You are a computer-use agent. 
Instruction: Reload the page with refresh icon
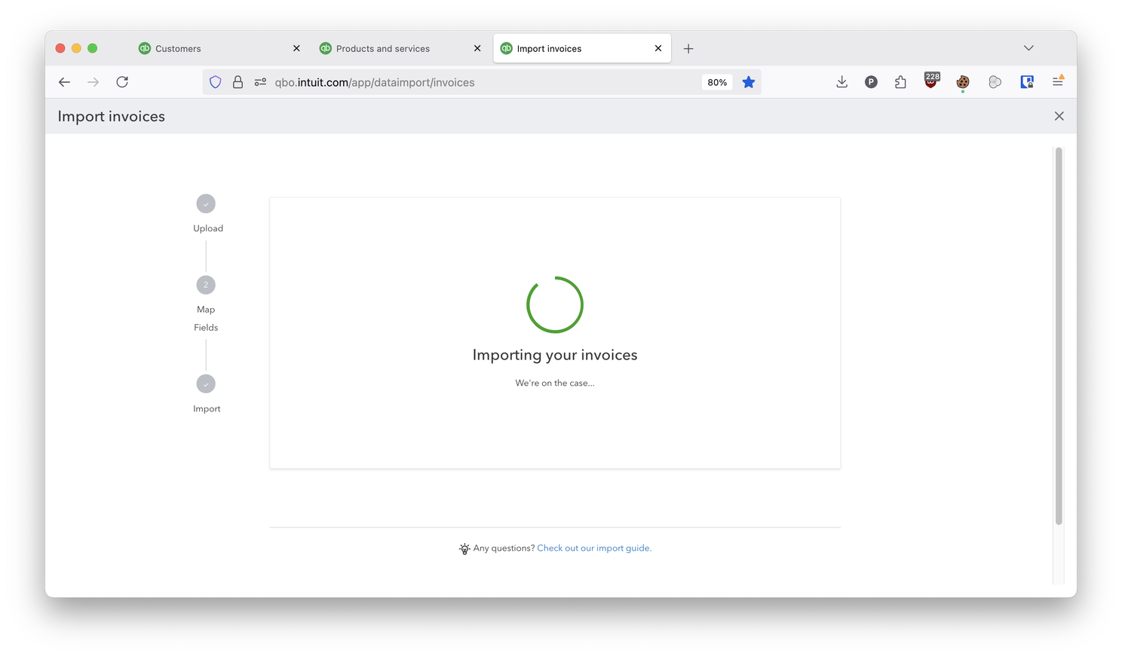click(x=122, y=82)
